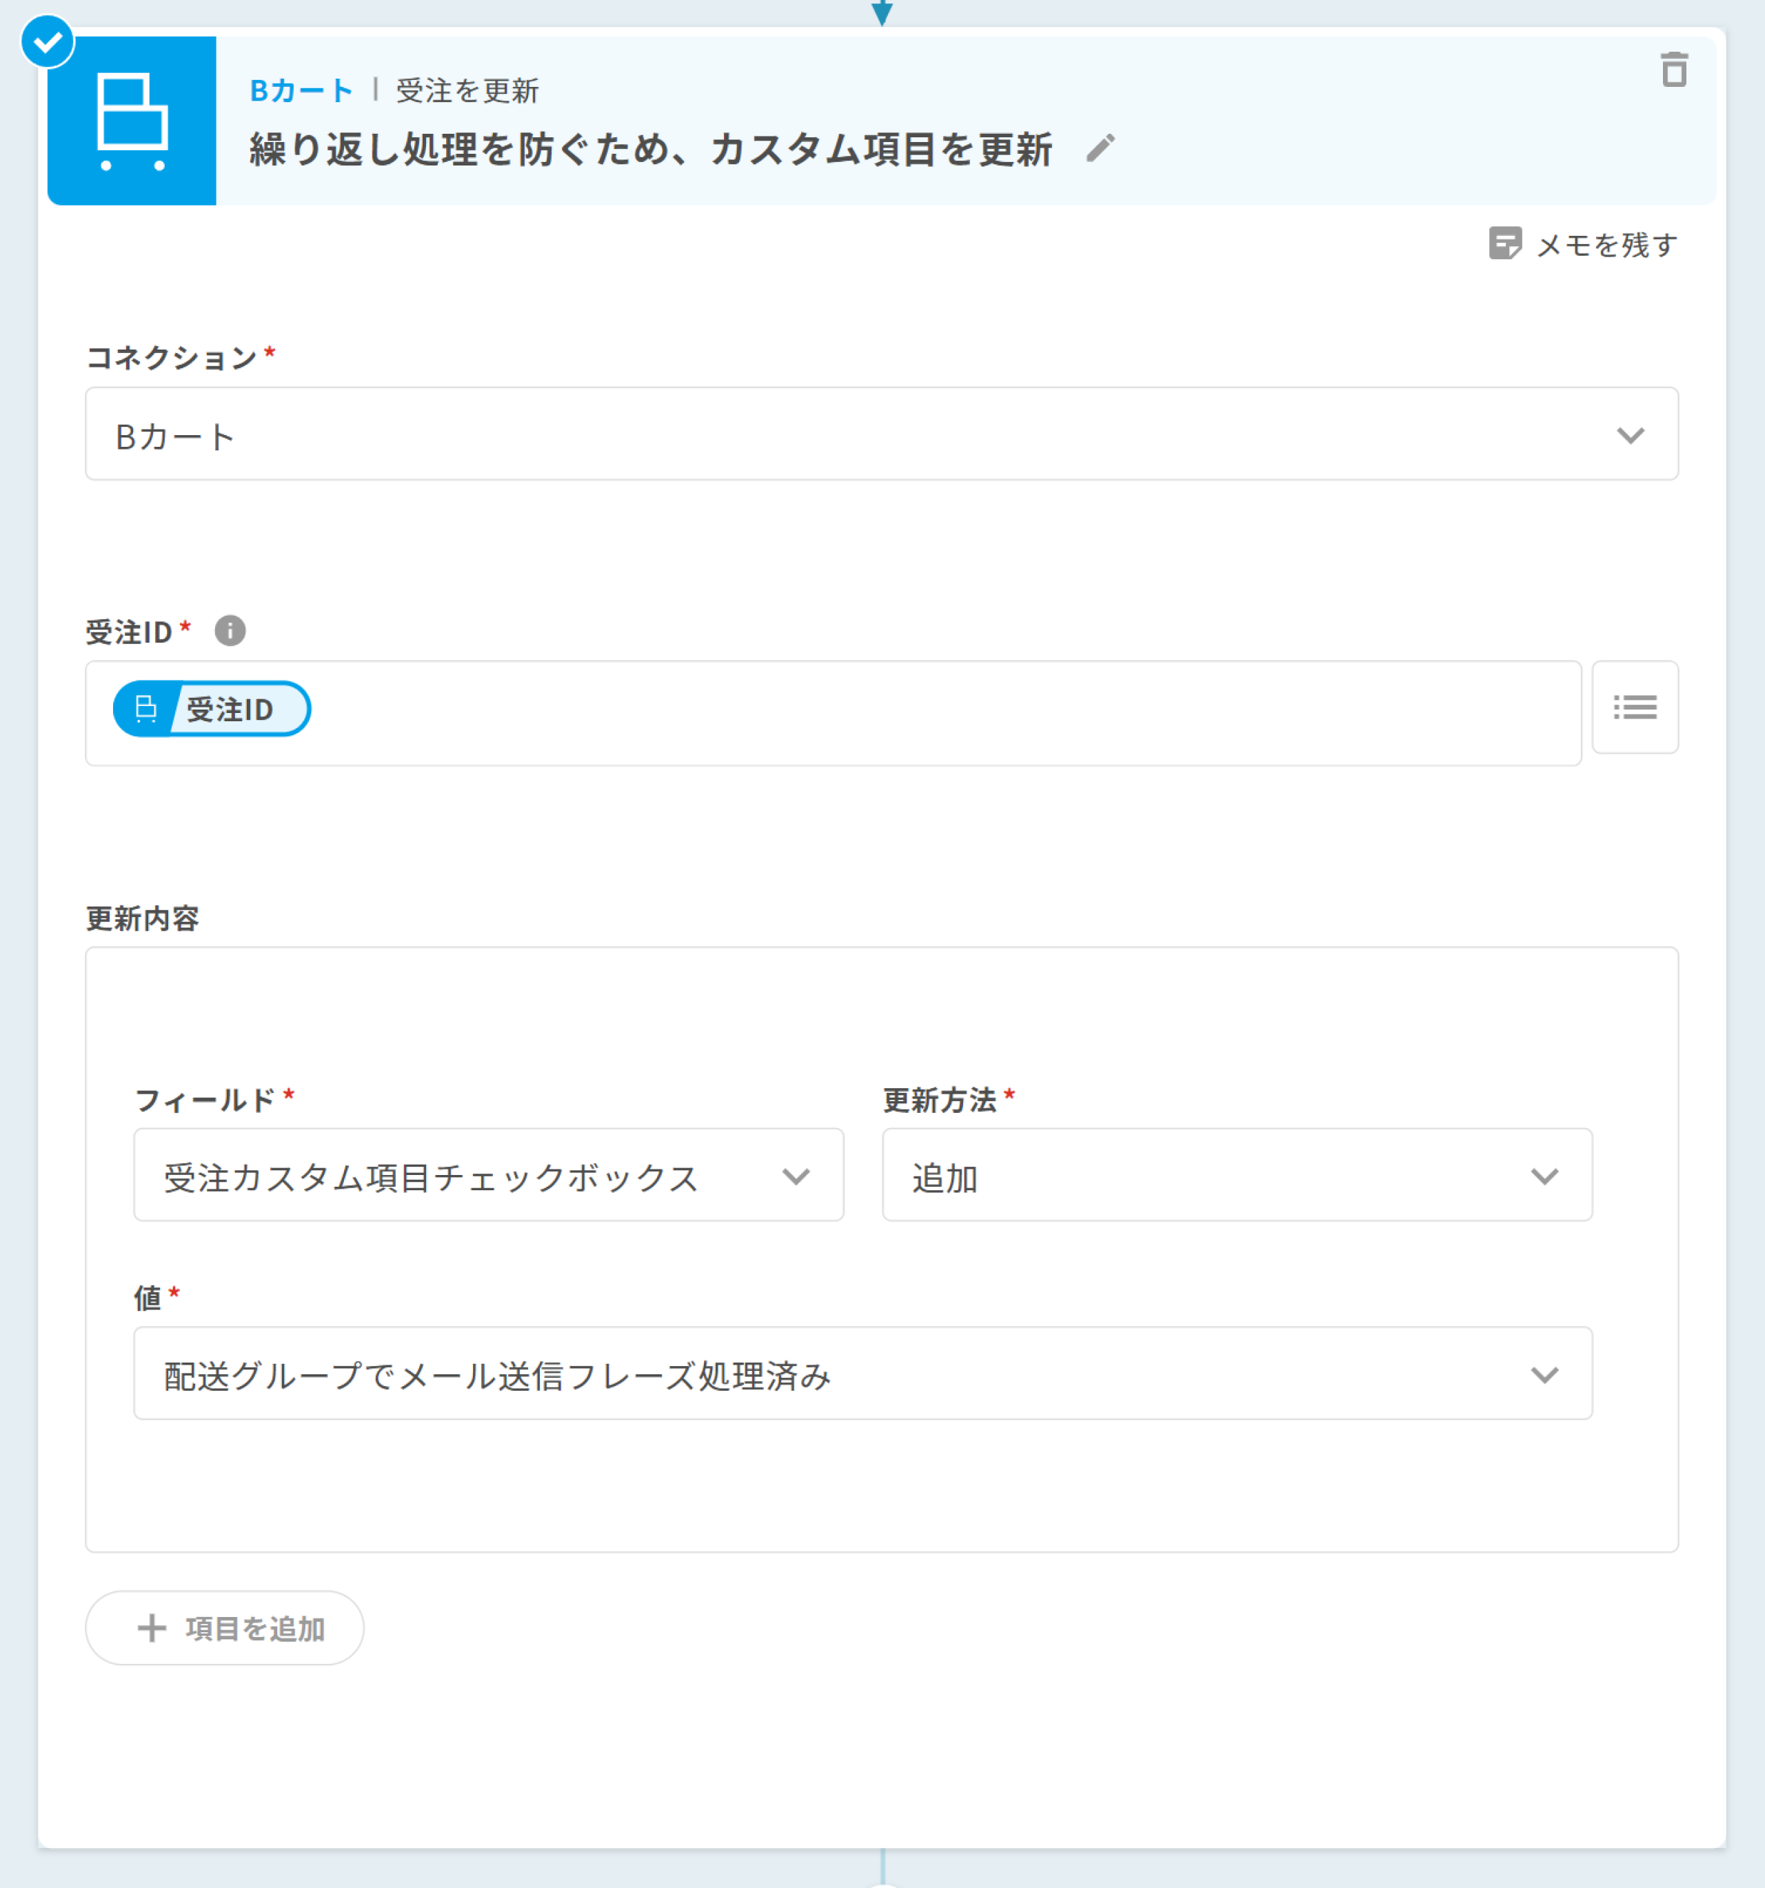Click the blue checkmark status badge
Screen dimensions: 1765x1888
point(48,42)
